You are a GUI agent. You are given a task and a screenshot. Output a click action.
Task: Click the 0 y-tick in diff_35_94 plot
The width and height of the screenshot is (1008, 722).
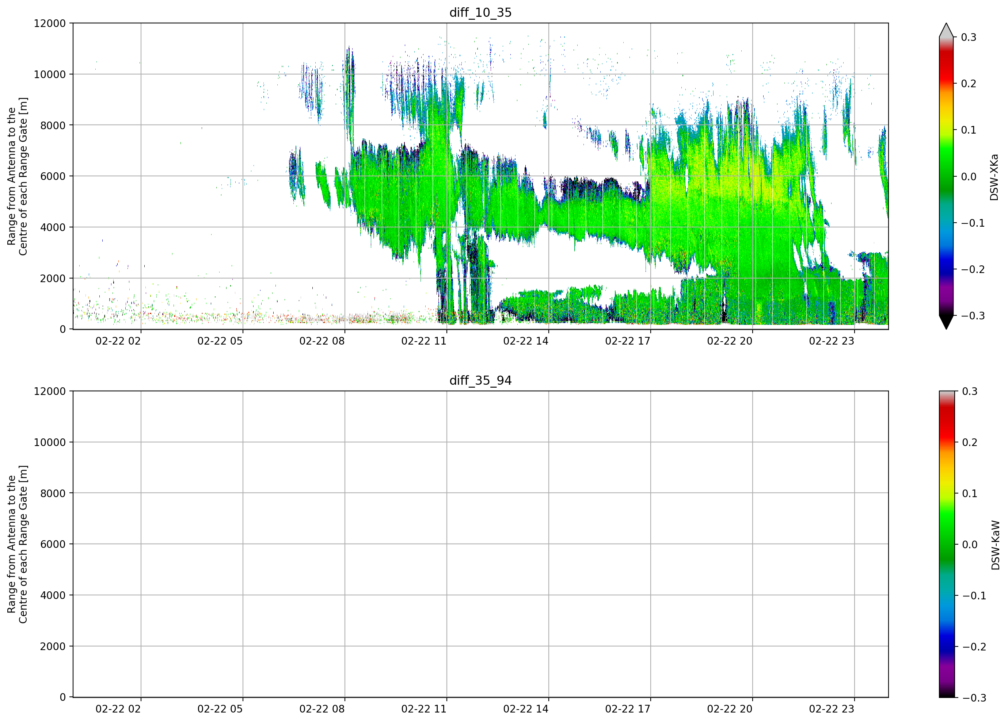pyautogui.click(x=63, y=698)
